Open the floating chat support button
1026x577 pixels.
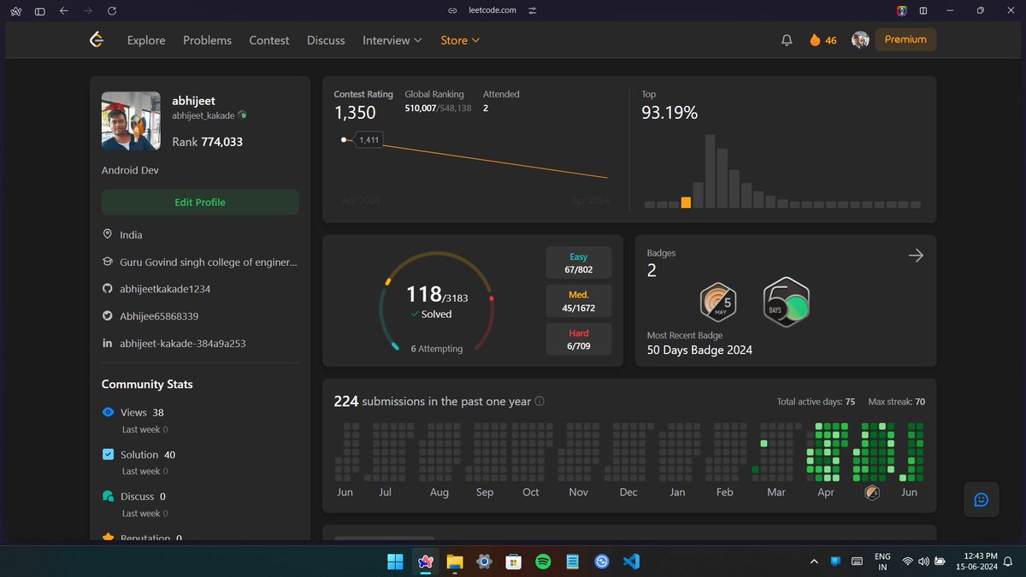click(982, 500)
